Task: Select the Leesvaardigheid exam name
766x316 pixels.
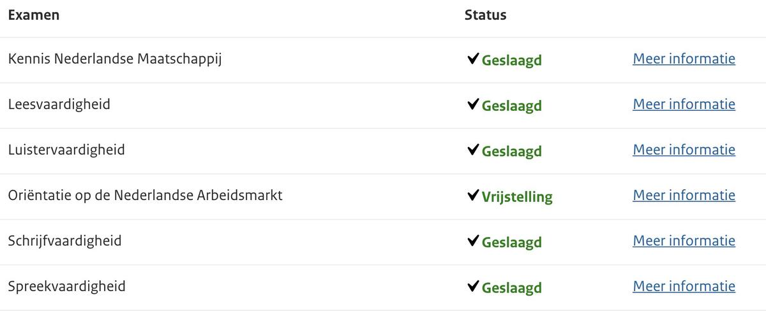Action: point(59,104)
